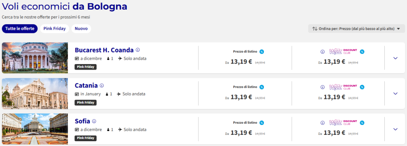Open the Ordina per Prezzo sorting dropdown

tap(357, 29)
